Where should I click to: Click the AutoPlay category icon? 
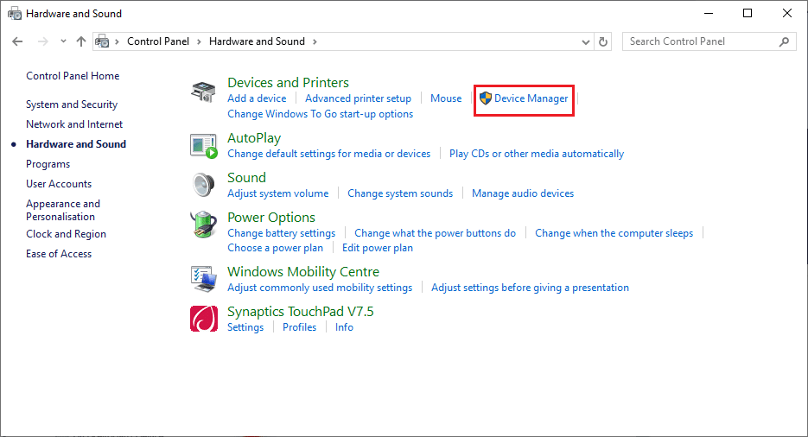(x=203, y=146)
